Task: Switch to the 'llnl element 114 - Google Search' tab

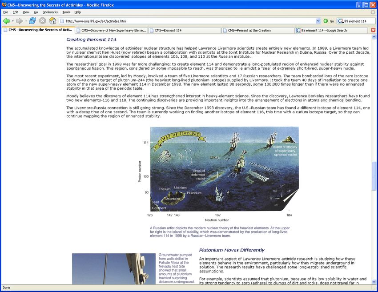Action: point(331,30)
